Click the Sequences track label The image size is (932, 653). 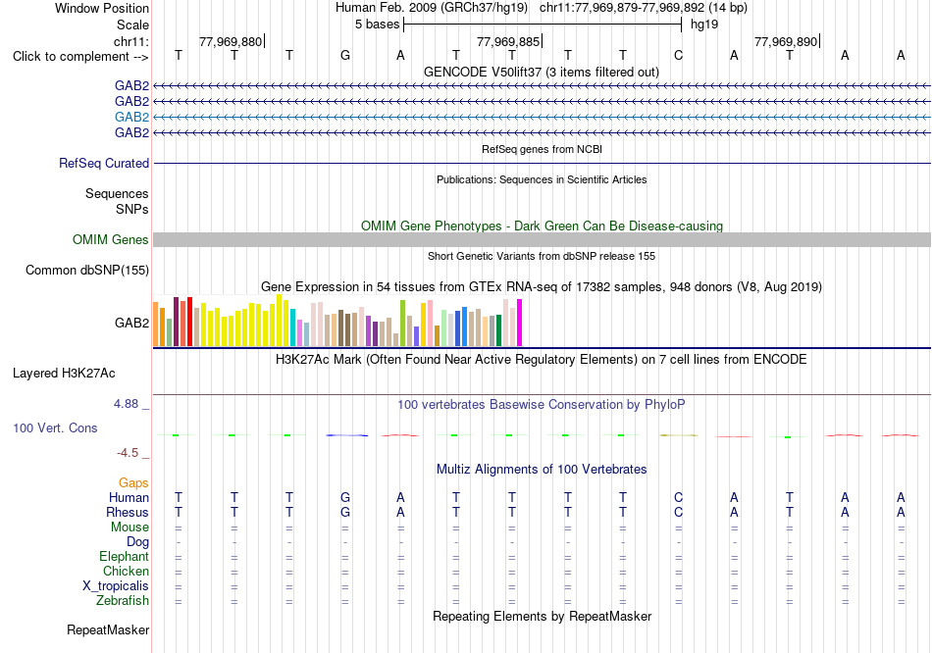click(117, 194)
